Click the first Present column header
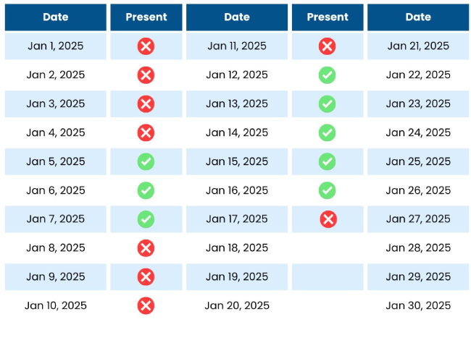Viewport: 471px width, 348px height. [146, 17]
